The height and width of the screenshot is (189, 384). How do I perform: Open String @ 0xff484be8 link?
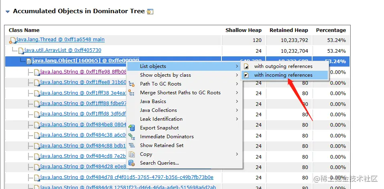pyautogui.click(x=83, y=125)
